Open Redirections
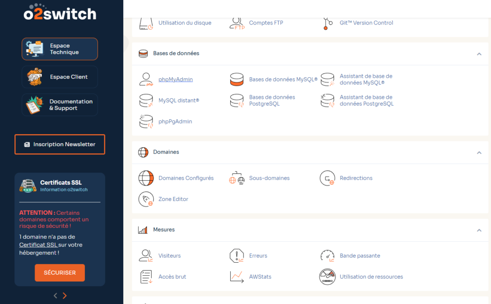Screen dimensions: 491x304 click(356, 178)
